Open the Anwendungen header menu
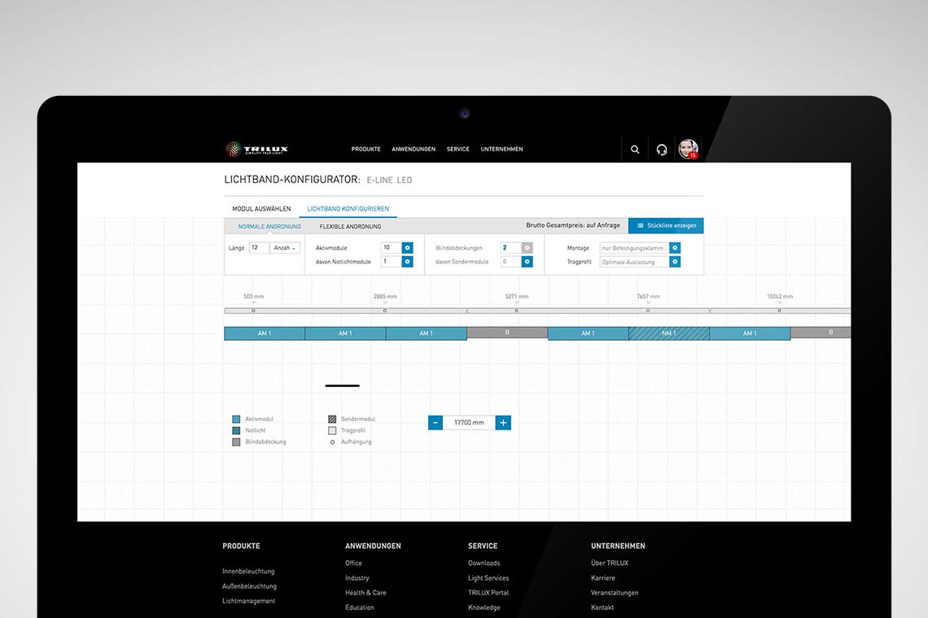Image resolution: width=928 pixels, height=618 pixels. pos(414,149)
